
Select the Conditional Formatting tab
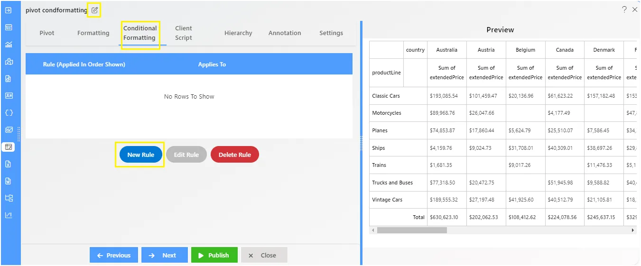pos(140,33)
